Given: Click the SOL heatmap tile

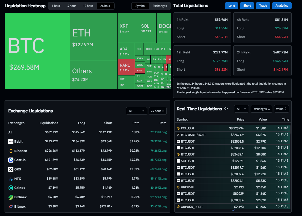Looking at the screenshot, I should tap(148, 28).
